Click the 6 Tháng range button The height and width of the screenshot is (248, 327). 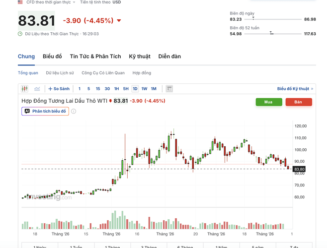[x=185, y=246]
